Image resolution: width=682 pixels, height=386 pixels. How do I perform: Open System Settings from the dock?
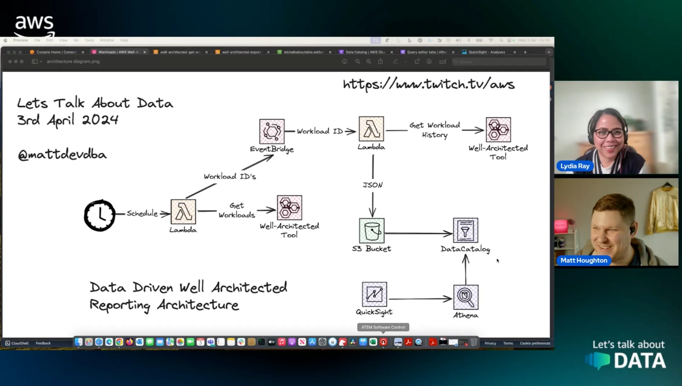[x=323, y=342]
